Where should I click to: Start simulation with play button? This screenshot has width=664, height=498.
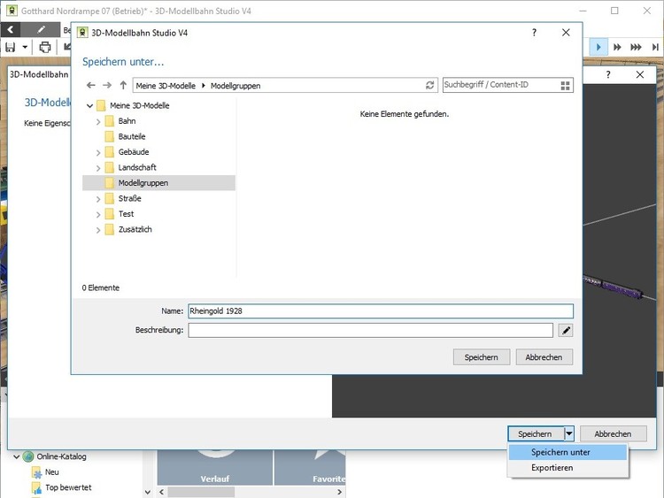tap(598, 47)
